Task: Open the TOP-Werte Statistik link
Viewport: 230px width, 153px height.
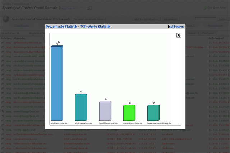Action: [95, 27]
